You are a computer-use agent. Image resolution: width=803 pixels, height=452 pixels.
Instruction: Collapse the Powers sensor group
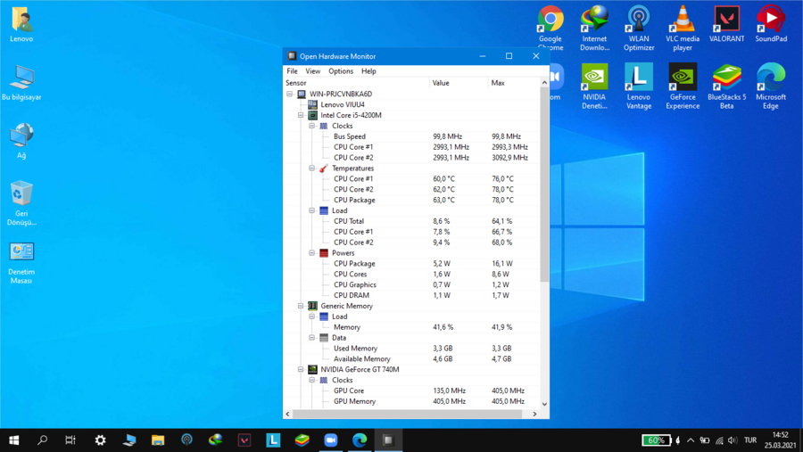click(311, 253)
